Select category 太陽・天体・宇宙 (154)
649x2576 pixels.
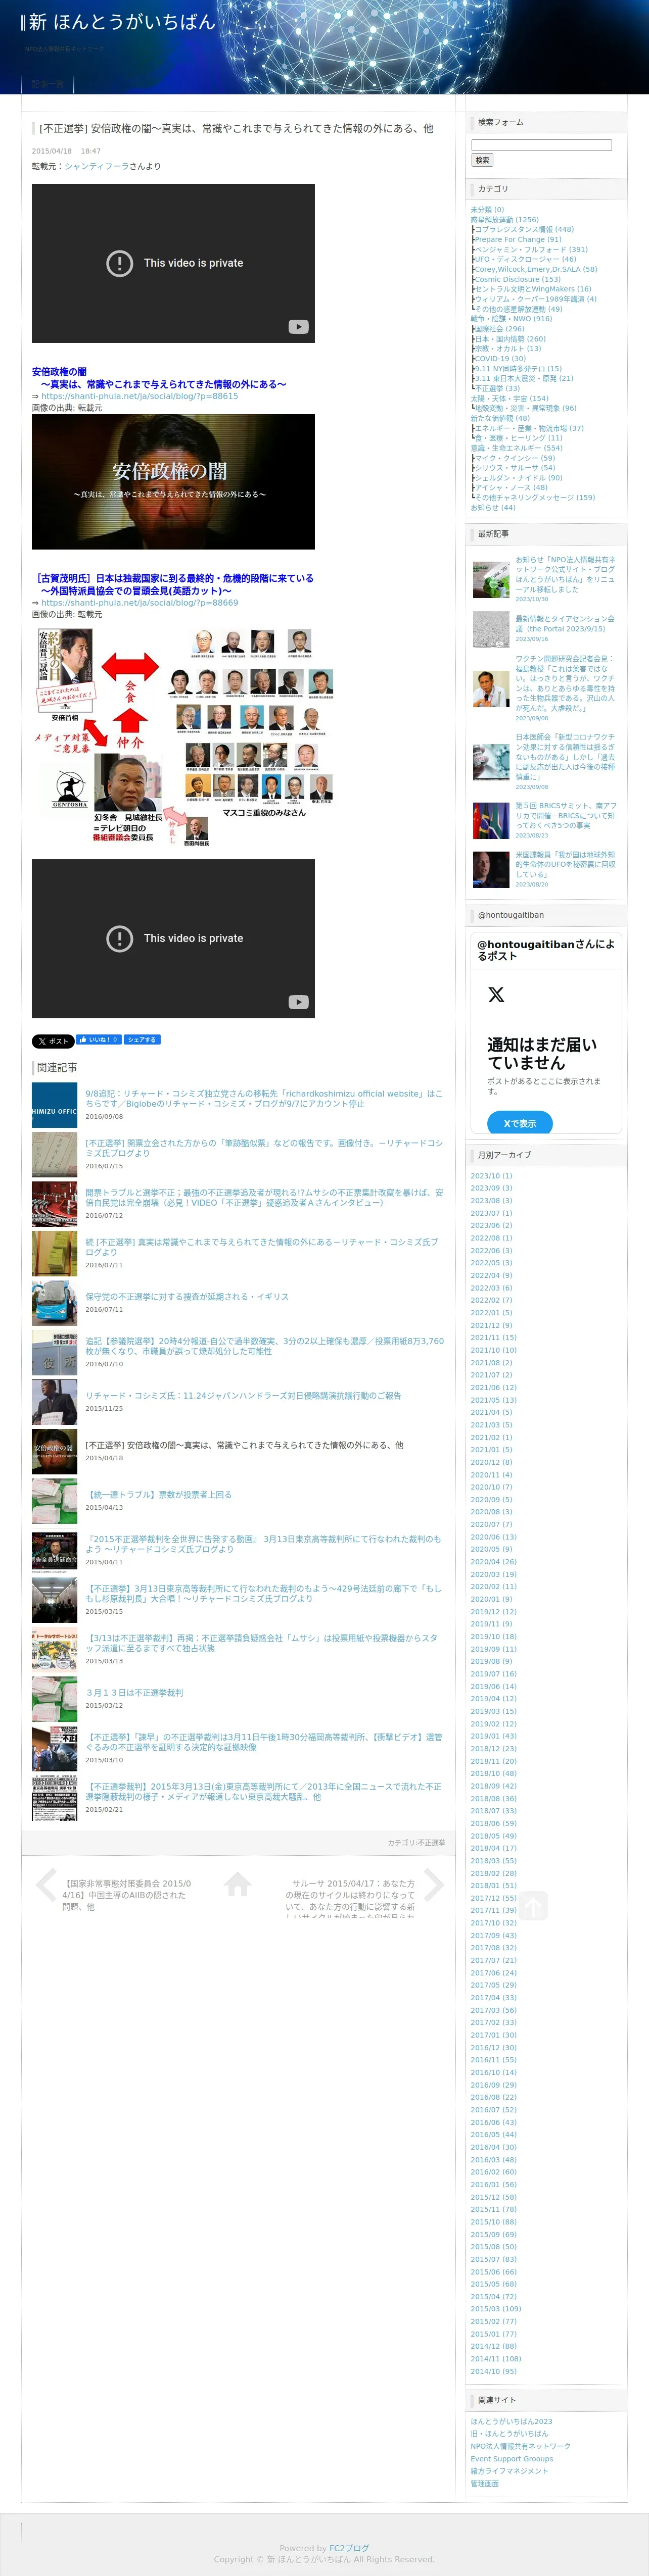510,399
